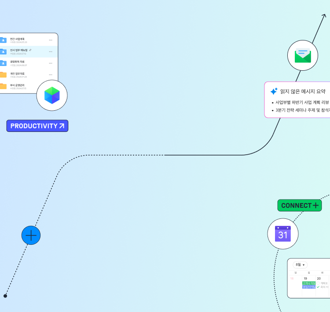
Task: Open more options for 연간 사업계획 folder
Action: click(x=51, y=40)
